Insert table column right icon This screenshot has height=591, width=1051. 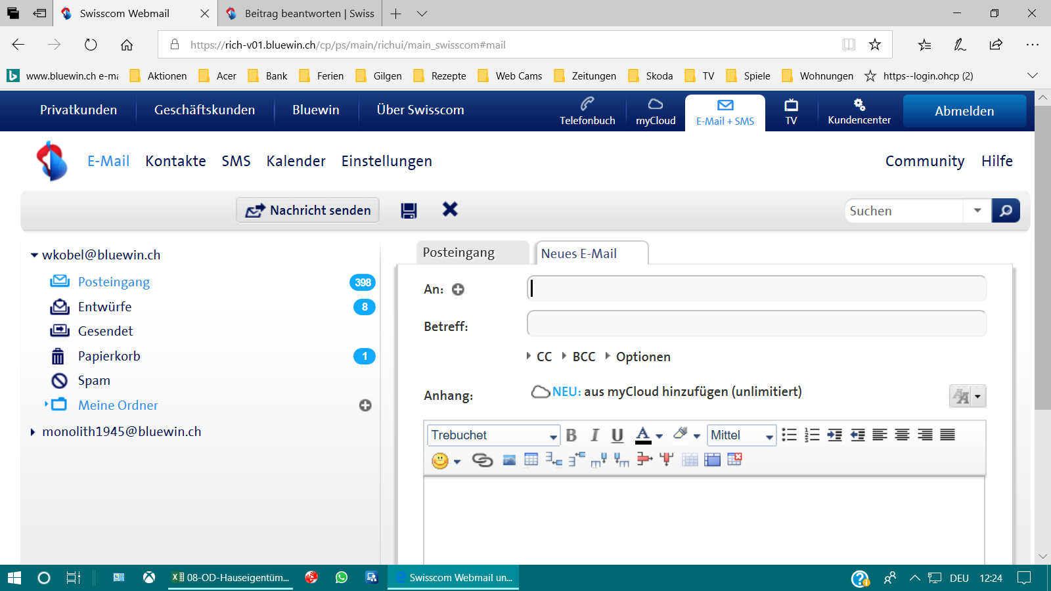pyautogui.click(x=598, y=460)
